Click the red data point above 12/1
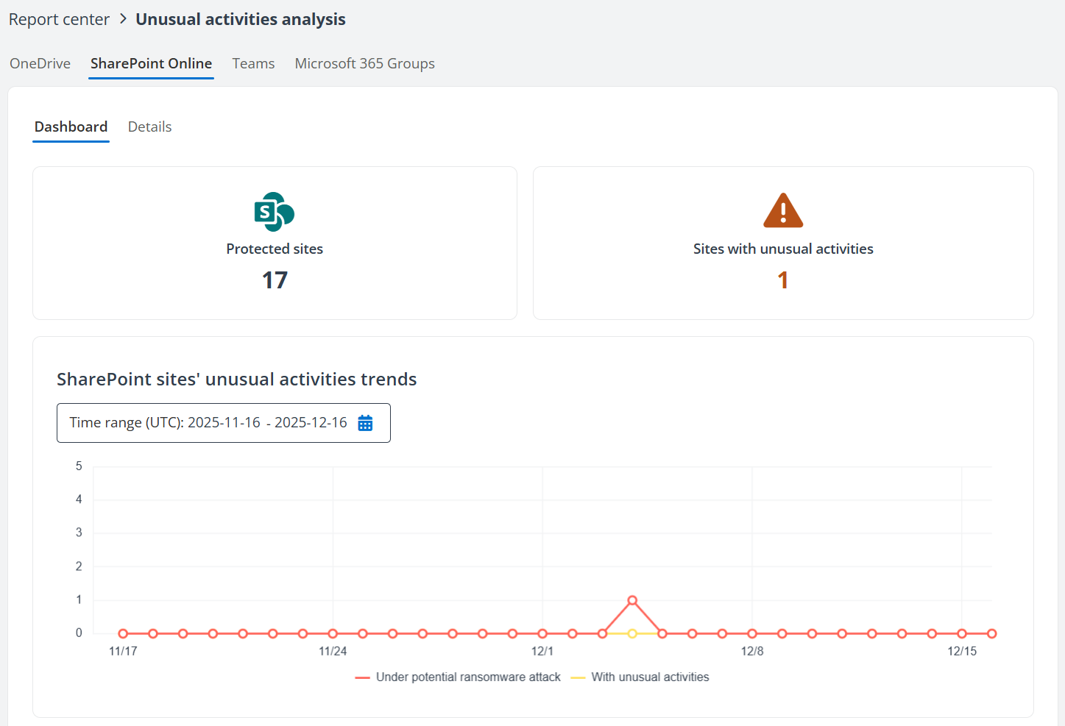This screenshot has width=1065, height=726. coord(542,633)
